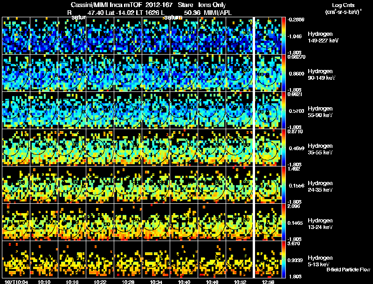This screenshot has height=284, width=373.
Task: Click the color scale value '3.670'
Action: 294,244
